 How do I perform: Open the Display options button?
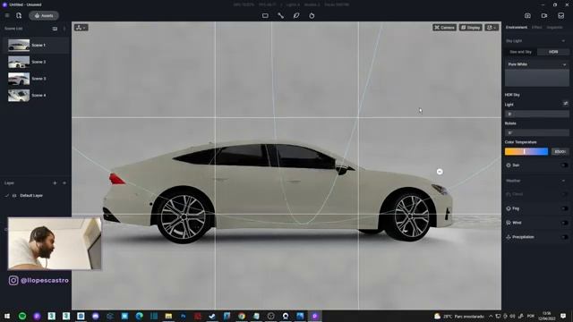470,28
